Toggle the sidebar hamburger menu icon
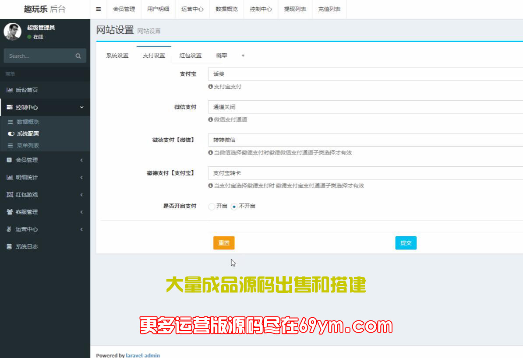Screen dimensions: 523x358 pos(99,9)
